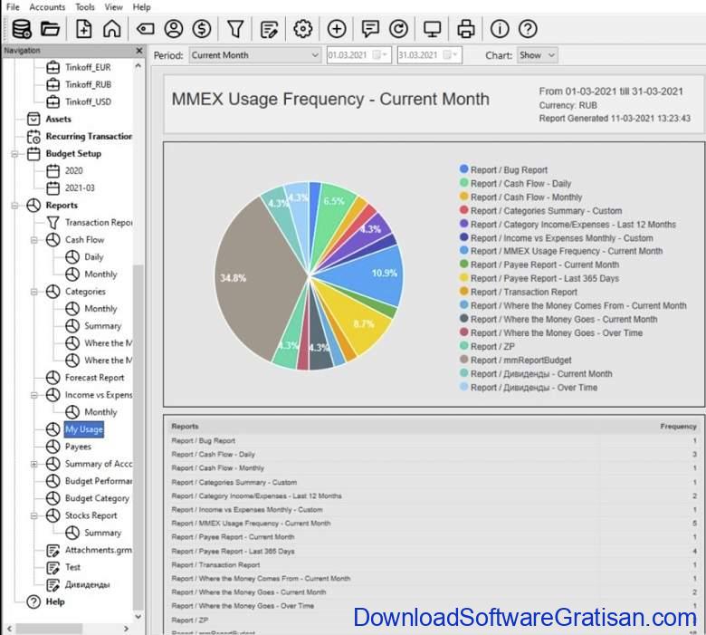Collapse the Income vs Expenses node
This screenshot has width=706, height=635.
pos(34,395)
